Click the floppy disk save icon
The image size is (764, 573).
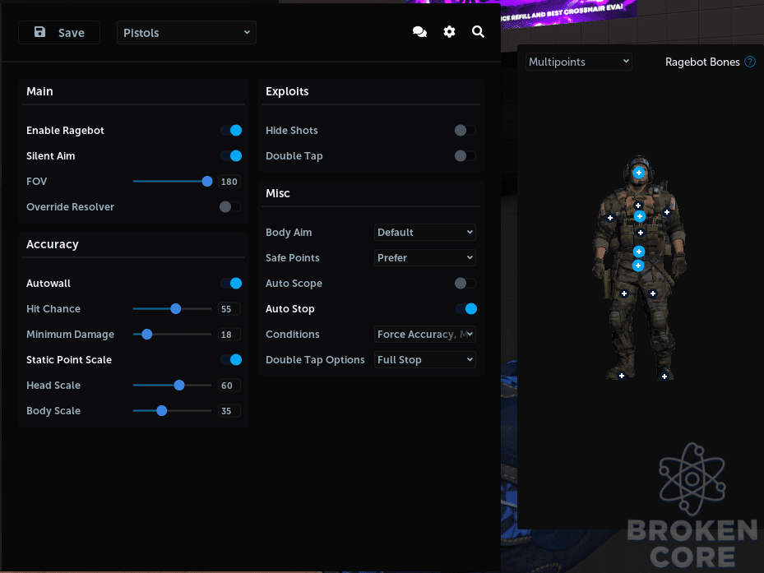coord(40,32)
